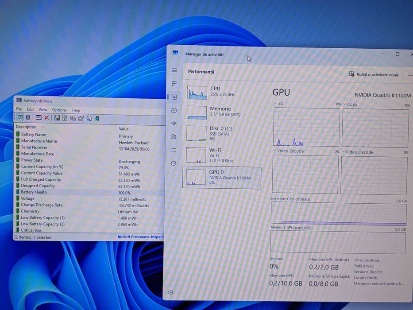This screenshot has width=413, height=310.
Task: Click the battery information view icon in BatteryInfoView
Action: (x=20, y=117)
